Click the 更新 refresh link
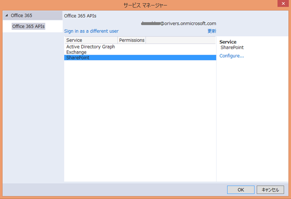This screenshot has width=291, height=199. coord(211,31)
